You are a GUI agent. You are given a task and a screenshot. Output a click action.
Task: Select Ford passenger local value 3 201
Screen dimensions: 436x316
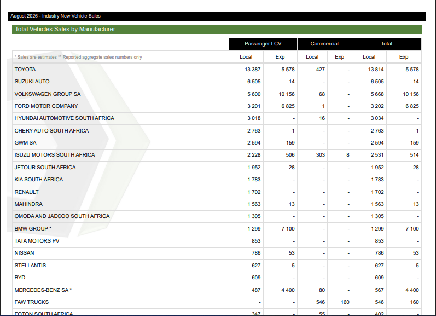tap(254, 106)
